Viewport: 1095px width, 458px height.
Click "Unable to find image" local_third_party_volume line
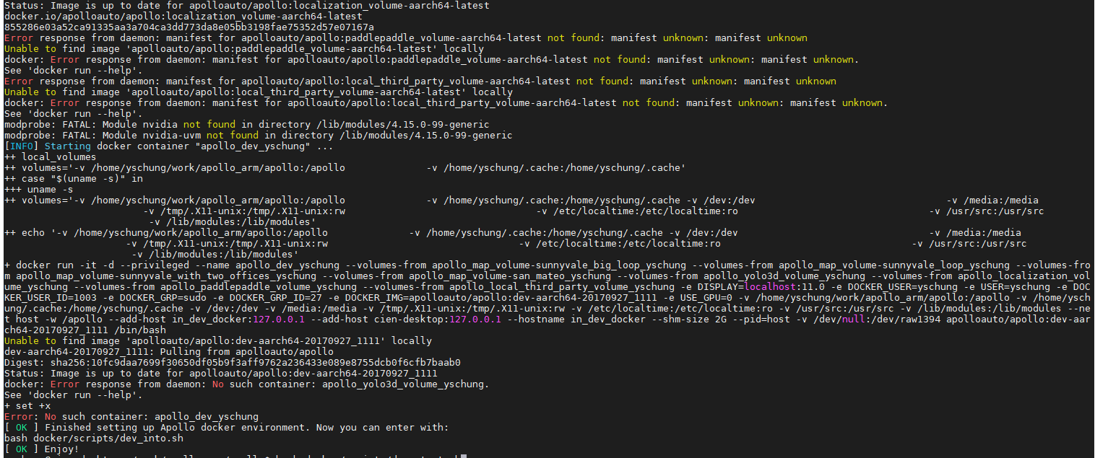pos(258,92)
